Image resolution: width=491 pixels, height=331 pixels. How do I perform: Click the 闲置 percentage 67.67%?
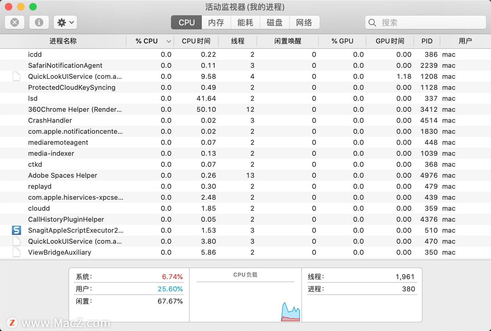click(170, 301)
